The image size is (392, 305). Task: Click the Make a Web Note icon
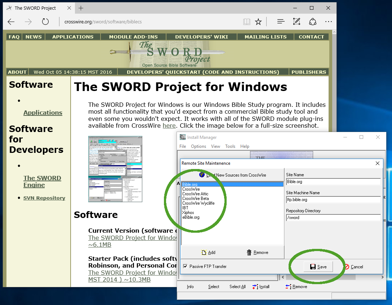point(297,22)
